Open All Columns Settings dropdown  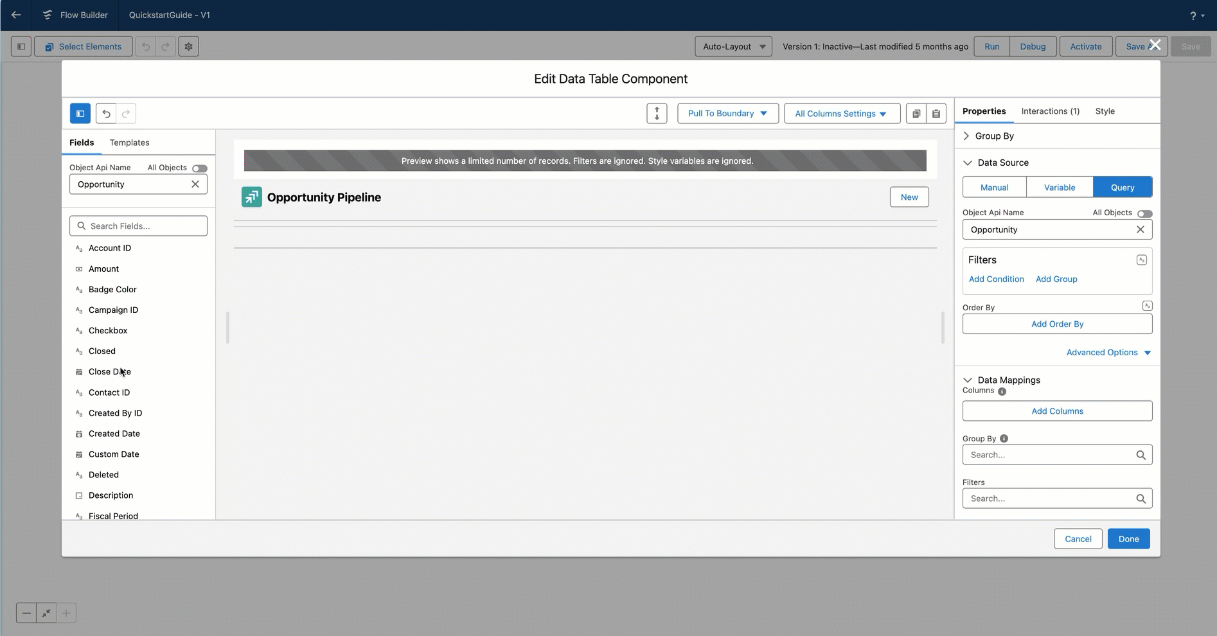[842, 114]
